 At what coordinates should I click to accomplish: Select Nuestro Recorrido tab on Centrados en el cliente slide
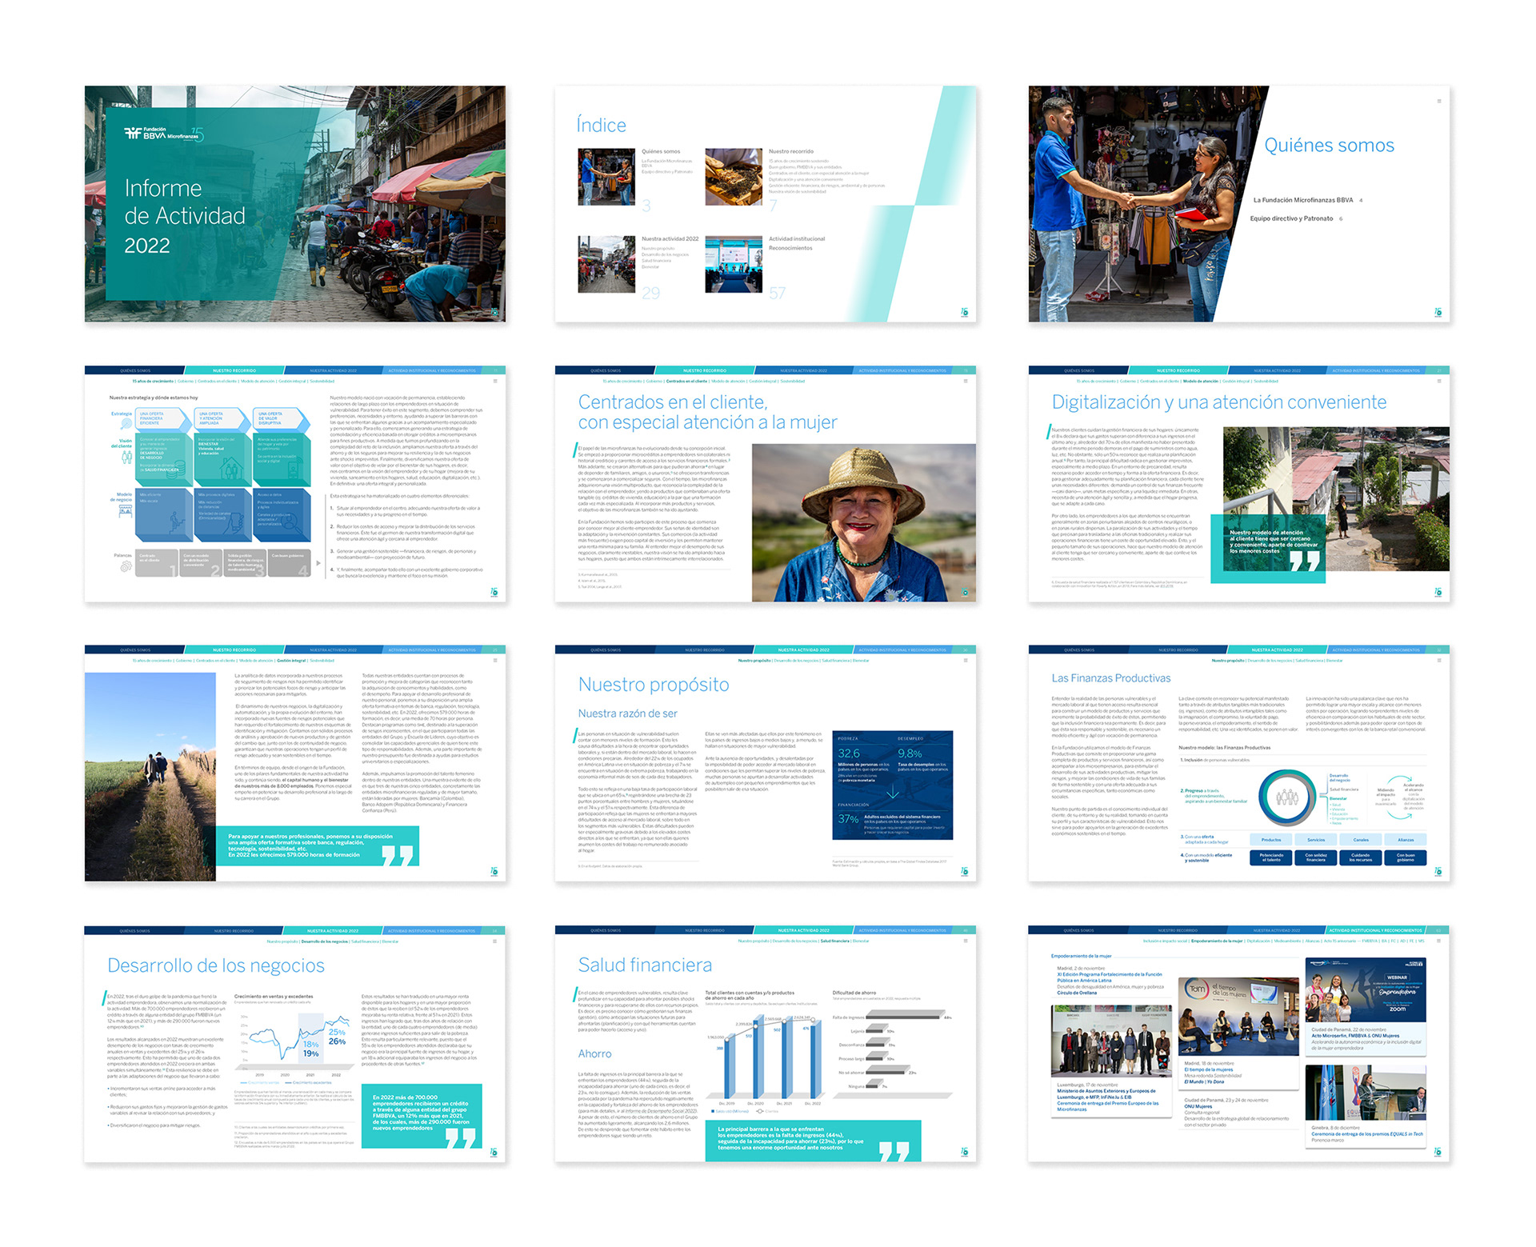tap(706, 370)
